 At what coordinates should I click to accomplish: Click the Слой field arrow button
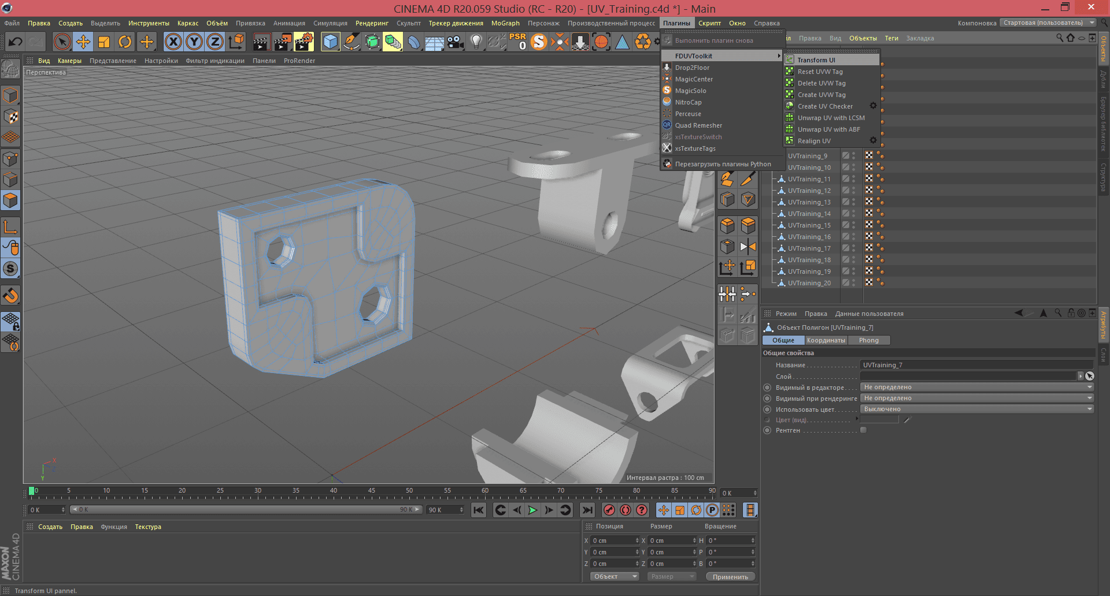coord(1081,376)
